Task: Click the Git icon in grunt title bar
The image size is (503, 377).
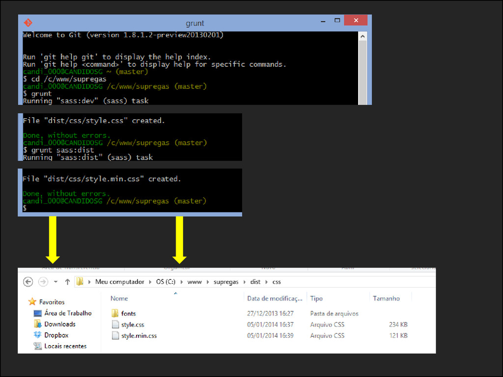Action: (28, 23)
